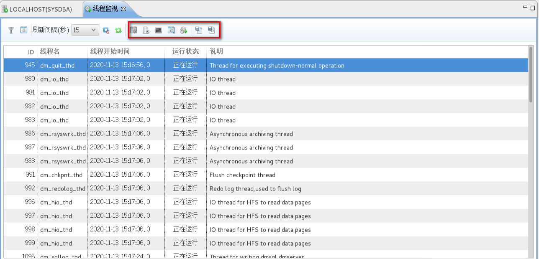This screenshot has width=539, height=259.
Task: Click the document with clock toolbar icon
Action: (x=146, y=30)
